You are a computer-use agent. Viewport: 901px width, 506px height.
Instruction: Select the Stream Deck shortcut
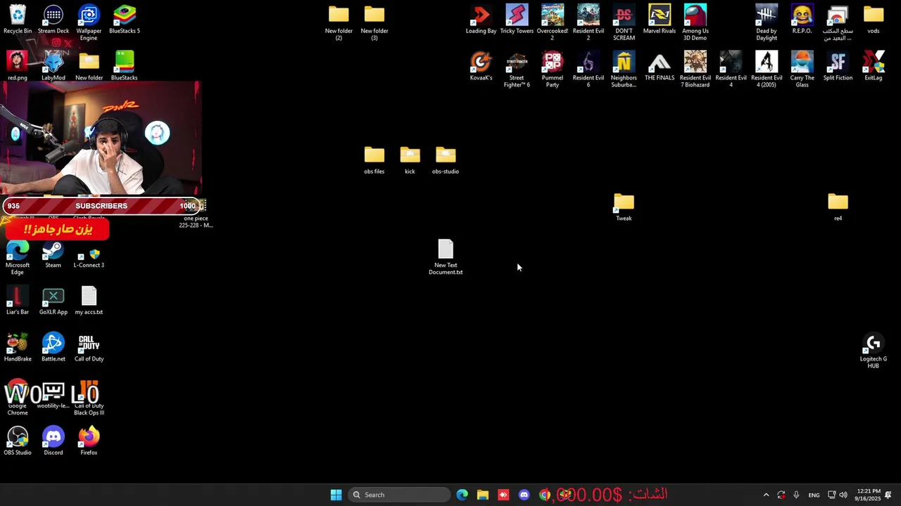(53, 20)
